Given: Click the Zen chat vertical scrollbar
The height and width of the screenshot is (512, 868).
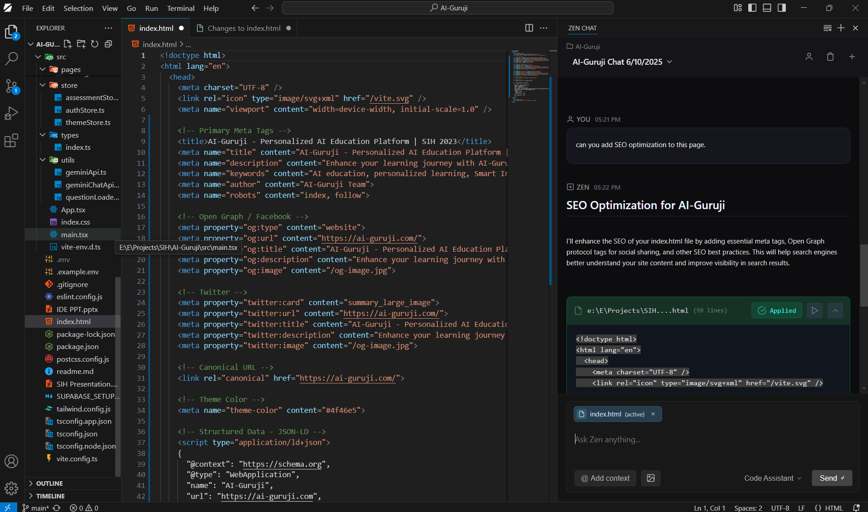Looking at the screenshot, I should point(864,276).
